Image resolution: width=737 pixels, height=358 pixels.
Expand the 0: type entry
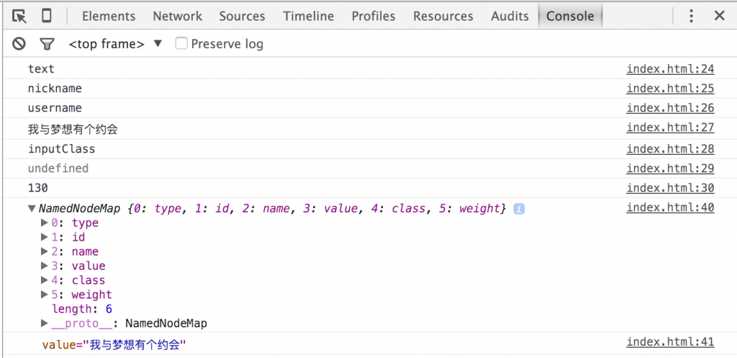(x=45, y=223)
